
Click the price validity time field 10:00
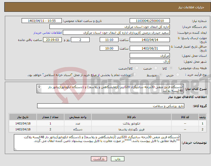pyautogui.click(x=109, y=48)
